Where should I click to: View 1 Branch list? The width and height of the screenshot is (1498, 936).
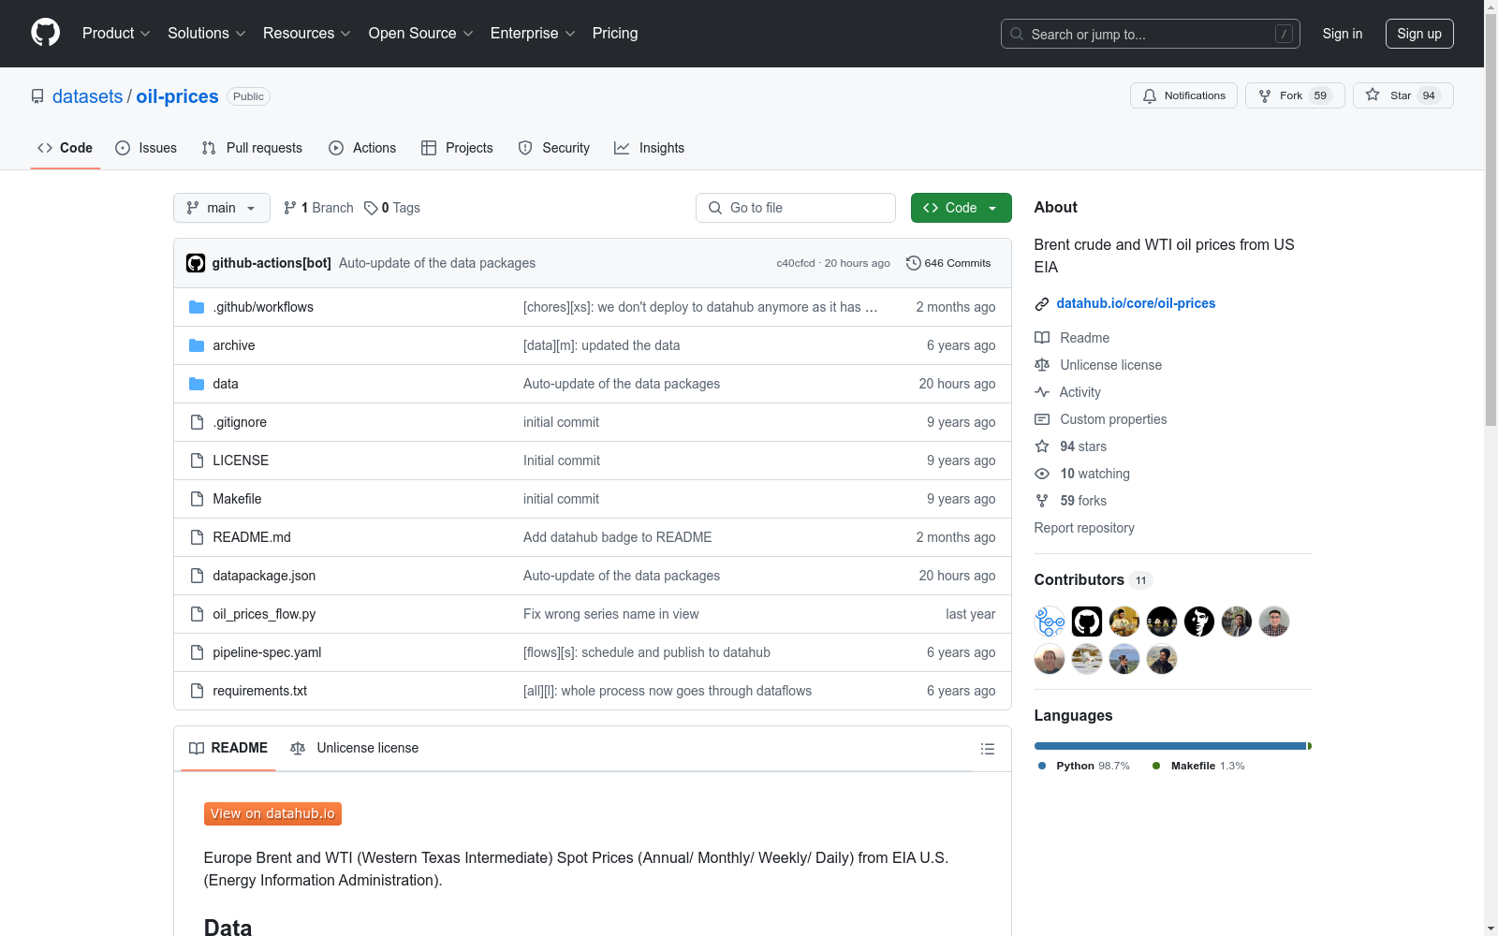click(x=318, y=208)
